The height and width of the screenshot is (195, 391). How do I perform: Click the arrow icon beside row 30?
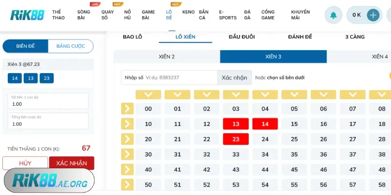click(x=127, y=154)
